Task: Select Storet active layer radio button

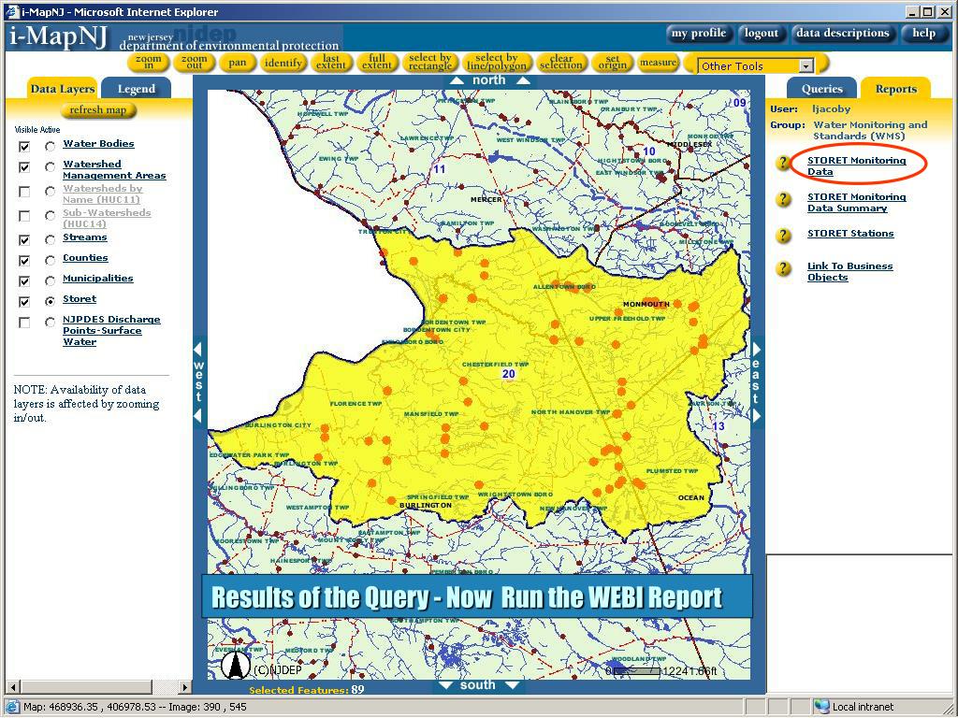Action: [51, 302]
